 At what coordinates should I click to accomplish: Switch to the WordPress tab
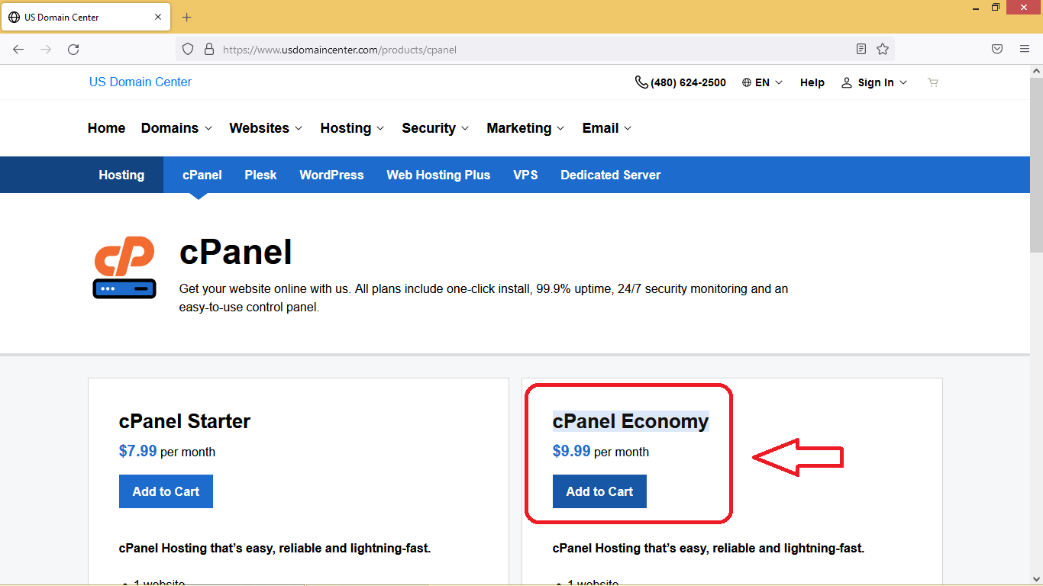(x=331, y=175)
